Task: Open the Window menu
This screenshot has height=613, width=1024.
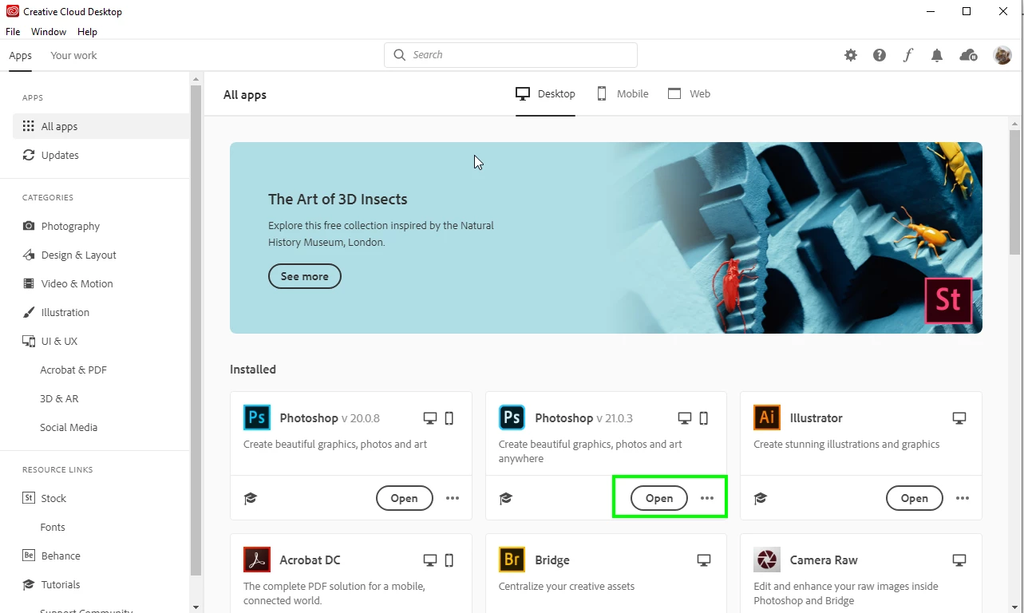Action: [49, 32]
